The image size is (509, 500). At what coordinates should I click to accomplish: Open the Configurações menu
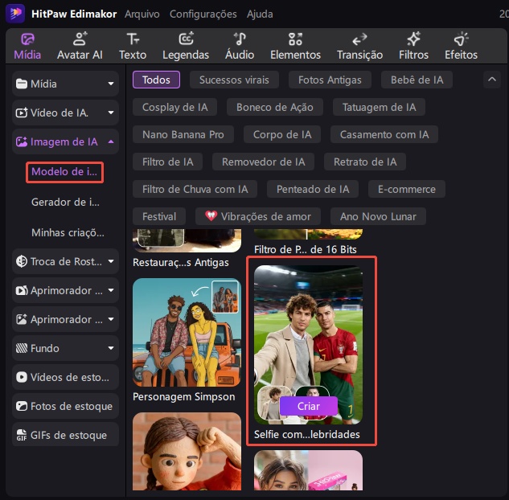[203, 14]
